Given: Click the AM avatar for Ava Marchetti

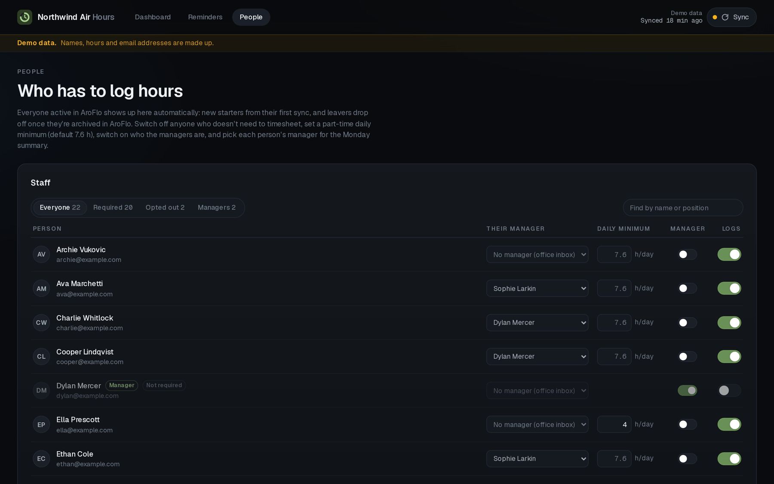Looking at the screenshot, I should point(41,288).
